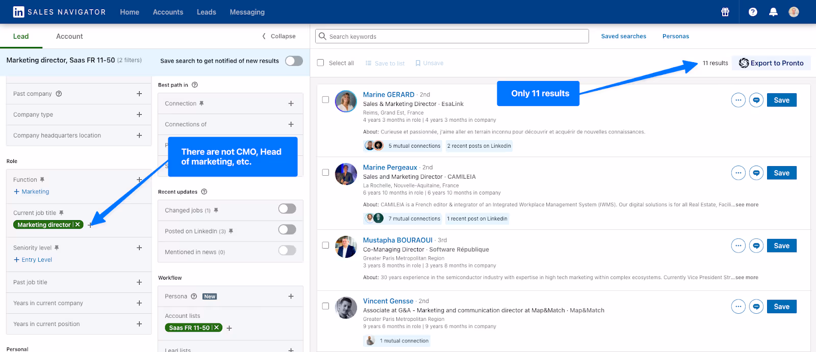Expand Seniority level filter
Screen dimensions: 816x352
click(x=139, y=248)
